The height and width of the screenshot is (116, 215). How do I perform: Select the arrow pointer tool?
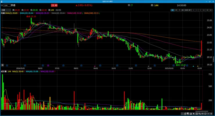coord(194,114)
